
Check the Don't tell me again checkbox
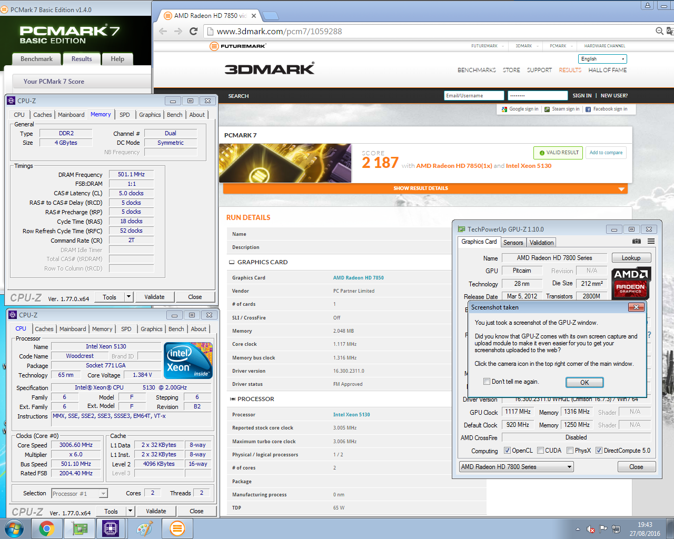click(487, 382)
